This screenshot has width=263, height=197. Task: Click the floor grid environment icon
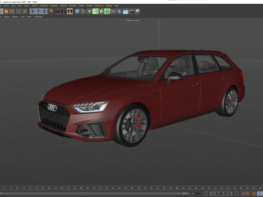[x=125, y=11]
